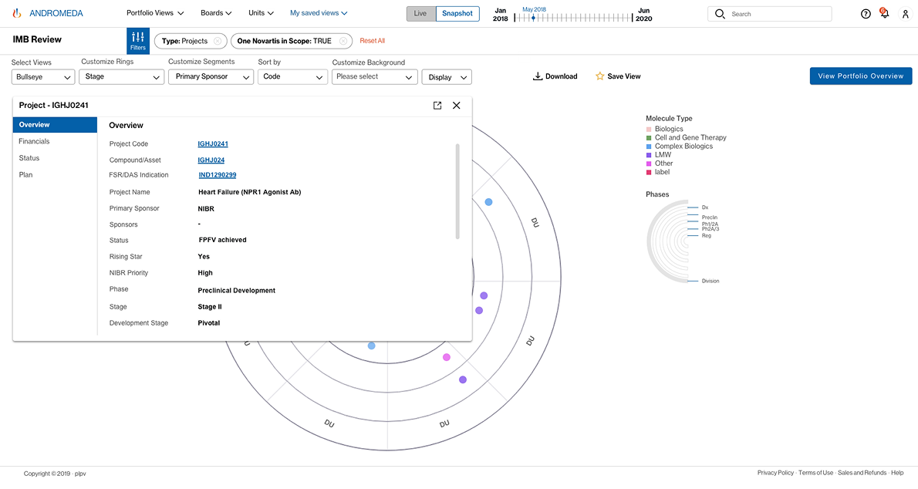Open the notifications bell
918x489 pixels.
(885, 14)
